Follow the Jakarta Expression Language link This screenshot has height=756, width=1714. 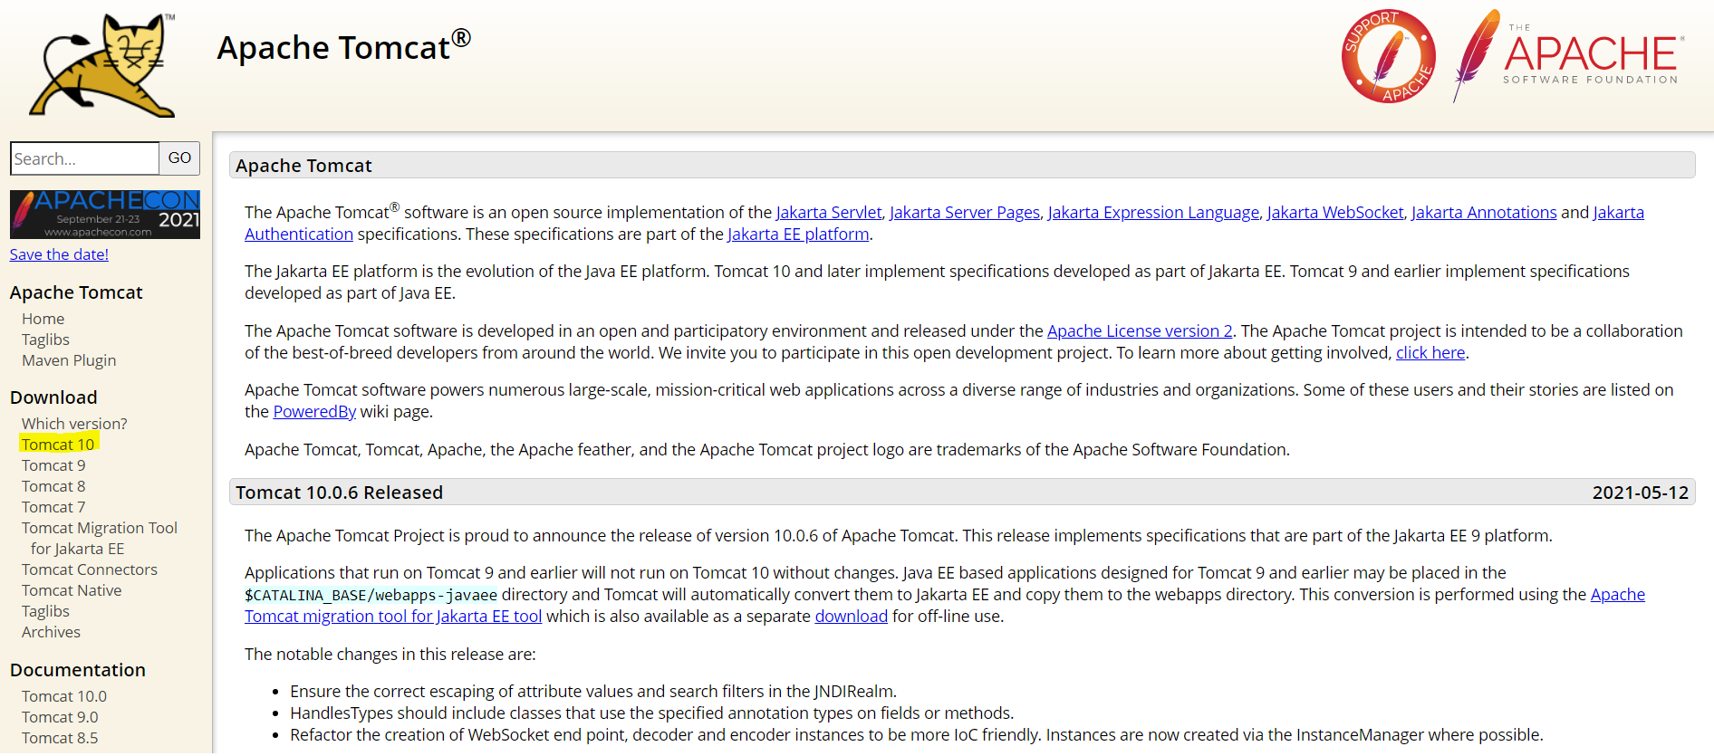click(x=1153, y=213)
